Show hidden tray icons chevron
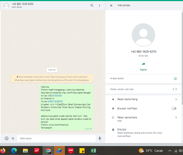183x155 pixels. (x=170, y=151)
